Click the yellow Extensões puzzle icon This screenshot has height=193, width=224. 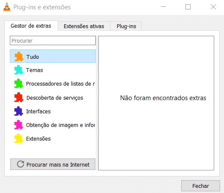[18, 138]
